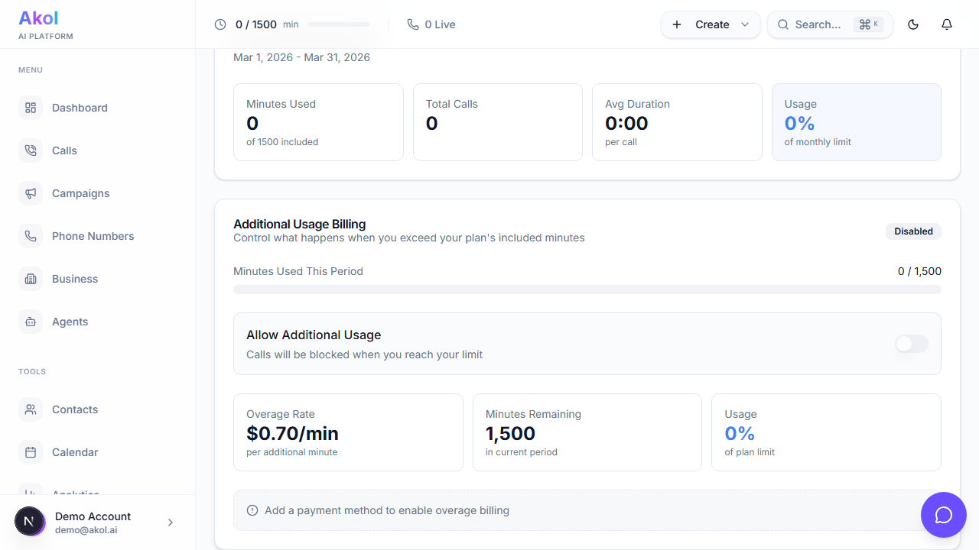Screen dimensions: 979x550
Task: Click the Calls phone icon in sidebar
Action: (31, 150)
